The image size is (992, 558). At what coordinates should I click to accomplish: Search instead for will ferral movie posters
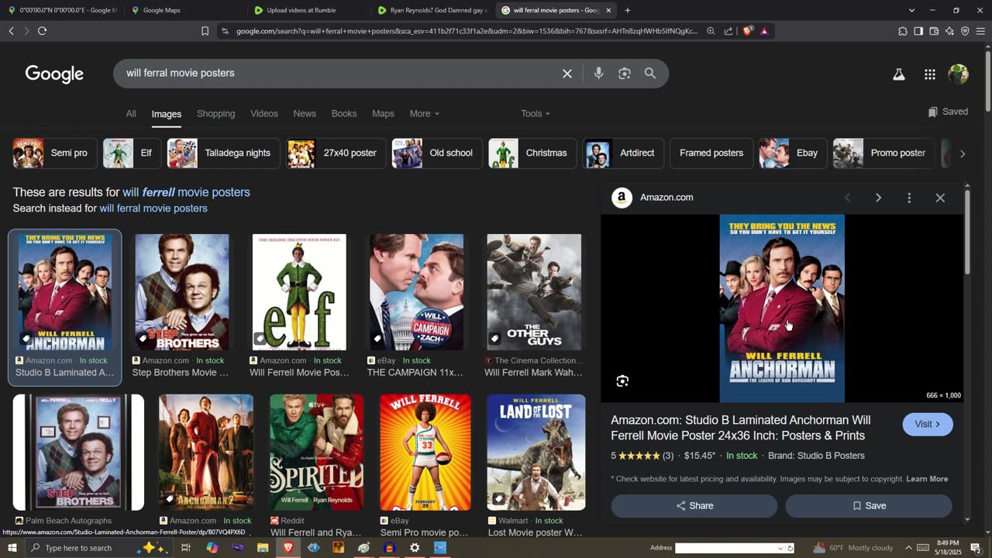click(153, 208)
